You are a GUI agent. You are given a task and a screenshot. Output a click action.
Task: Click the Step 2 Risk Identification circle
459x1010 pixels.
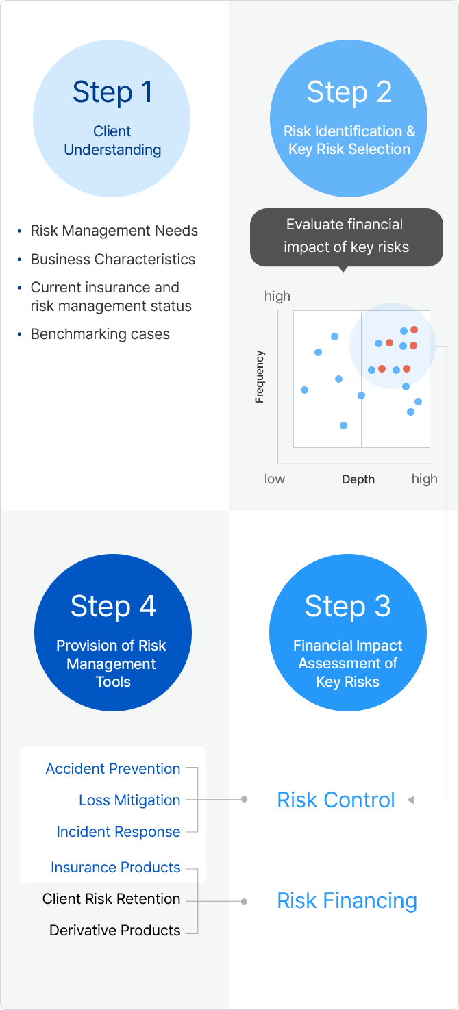pyautogui.click(x=349, y=119)
